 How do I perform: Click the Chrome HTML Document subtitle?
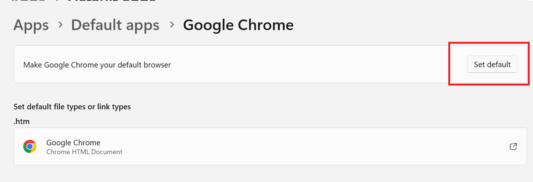84,152
